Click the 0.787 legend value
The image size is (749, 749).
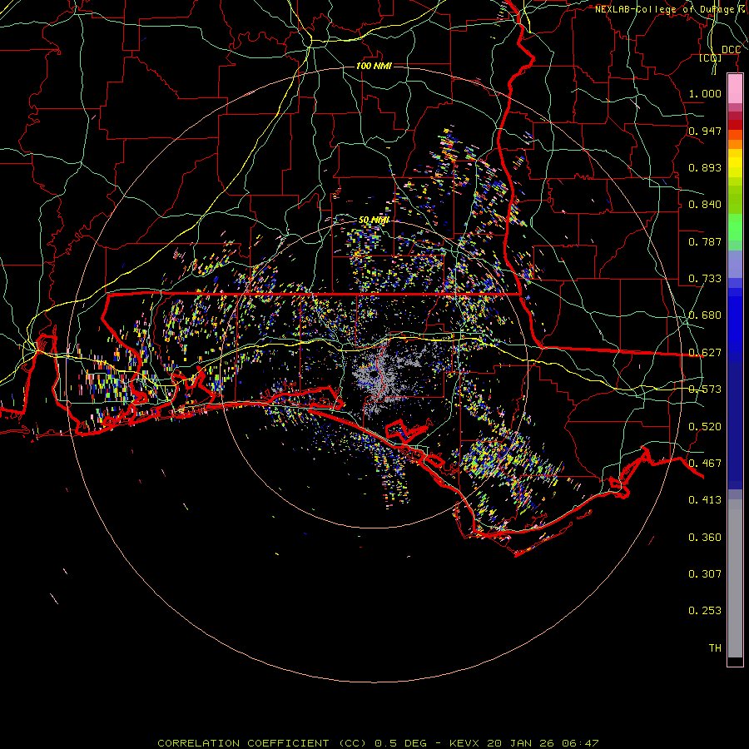[705, 241]
